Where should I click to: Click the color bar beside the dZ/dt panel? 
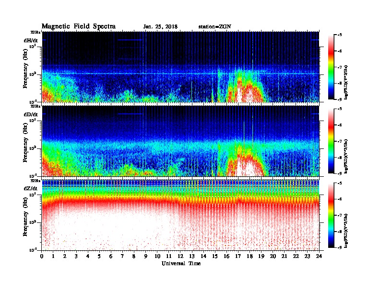click(x=331, y=215)
